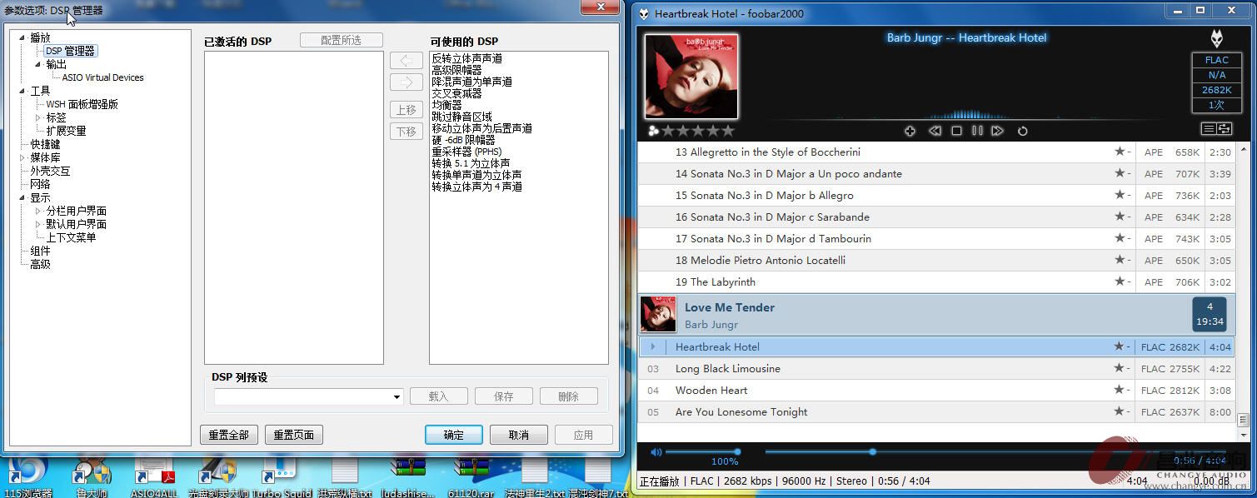Click the left arrow add-DSP button

[407, 61]
